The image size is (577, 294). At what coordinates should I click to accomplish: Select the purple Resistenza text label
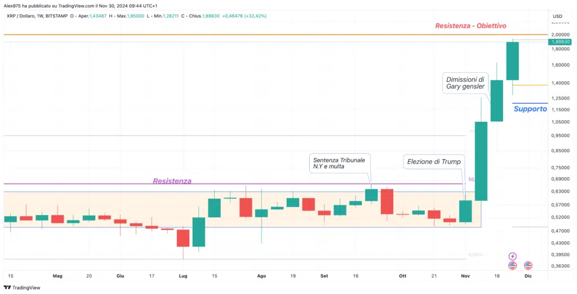172,181
